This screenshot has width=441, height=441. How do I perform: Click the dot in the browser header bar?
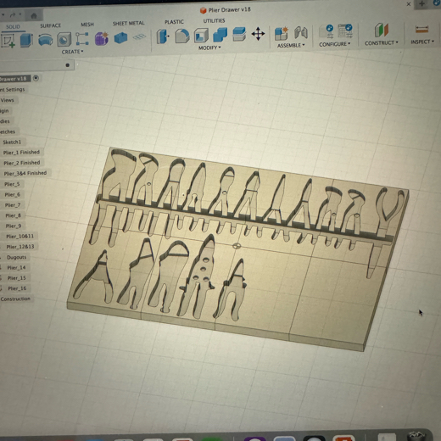[x=67, y=65]
